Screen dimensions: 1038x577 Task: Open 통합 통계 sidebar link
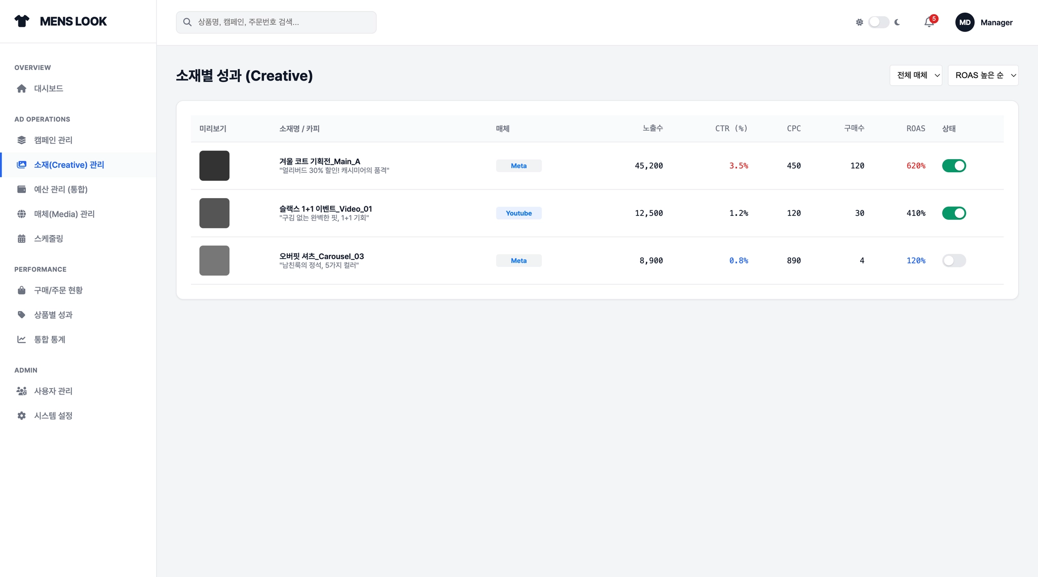tap(50, 339)
